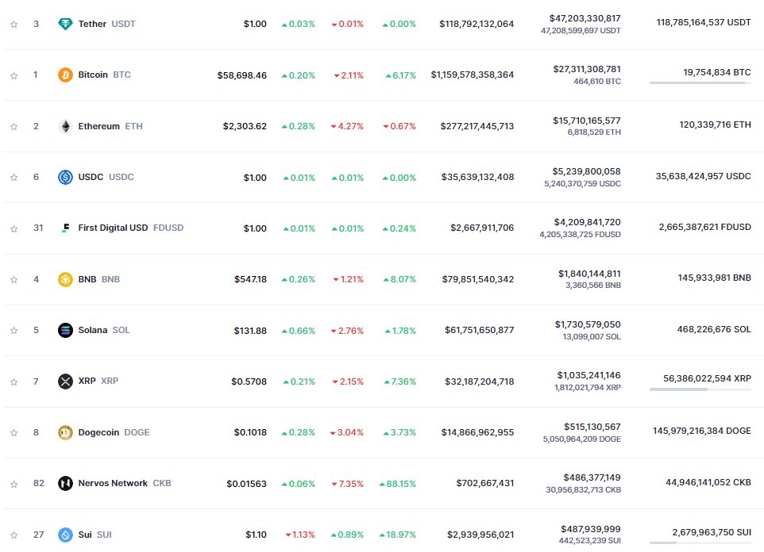
Task: Star Tether to add to watchlist
Action: (14, 25)
